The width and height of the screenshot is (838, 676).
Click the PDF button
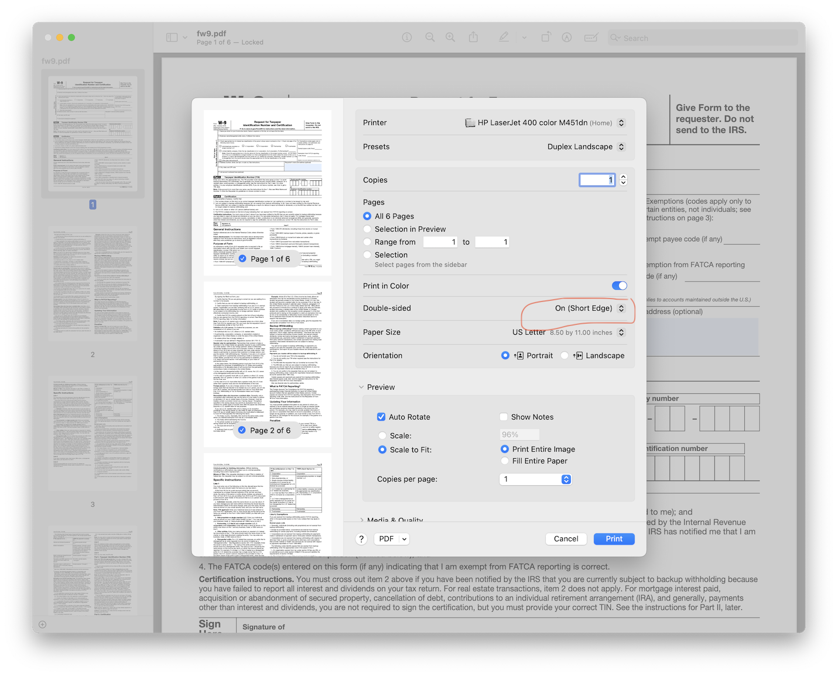(x=386, y=539)
